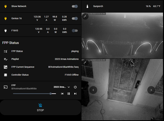
Task: Click the Playlist check-list icon
Action: (6, 59)
